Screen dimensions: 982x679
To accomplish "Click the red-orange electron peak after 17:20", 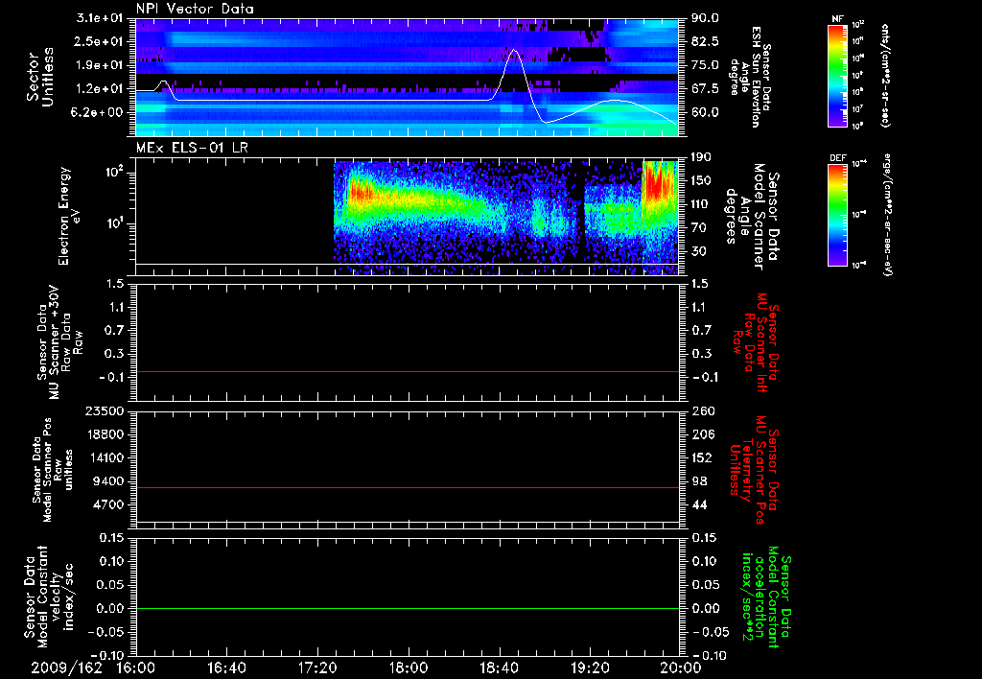I will coord(360,192).
